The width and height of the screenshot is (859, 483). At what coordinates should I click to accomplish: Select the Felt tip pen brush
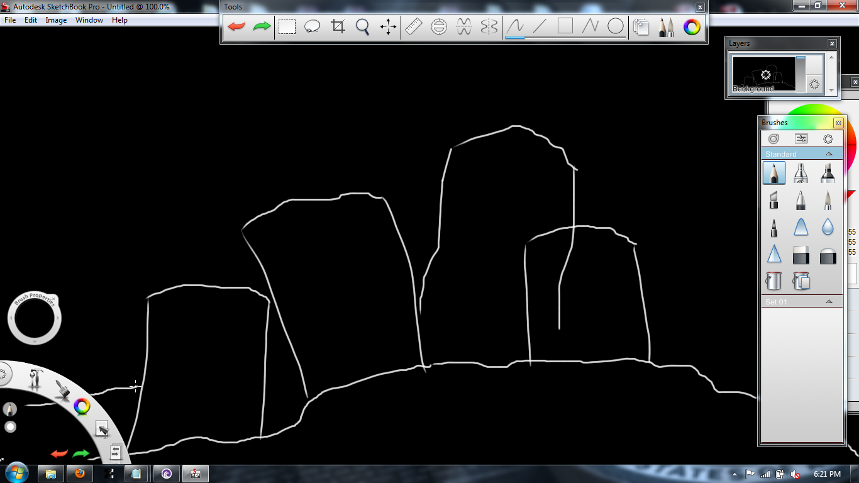[774, 228]
